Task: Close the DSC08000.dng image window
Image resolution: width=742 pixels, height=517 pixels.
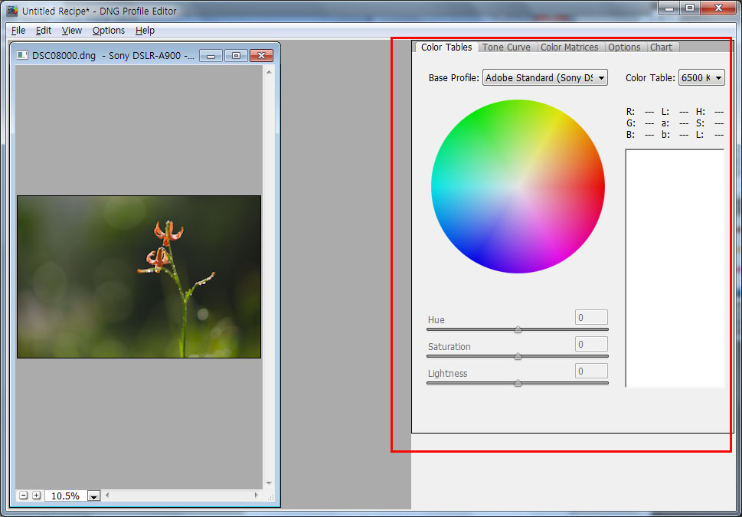Action: point(261,56)
